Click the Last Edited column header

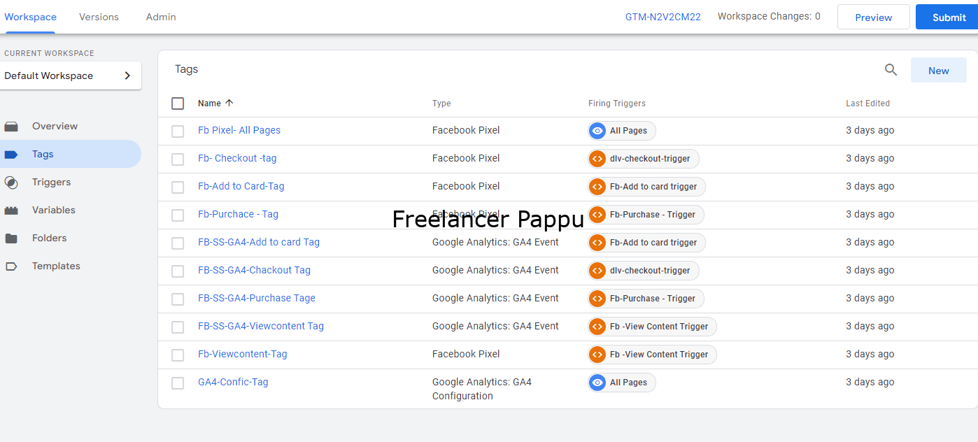click(x=867, y=103)
